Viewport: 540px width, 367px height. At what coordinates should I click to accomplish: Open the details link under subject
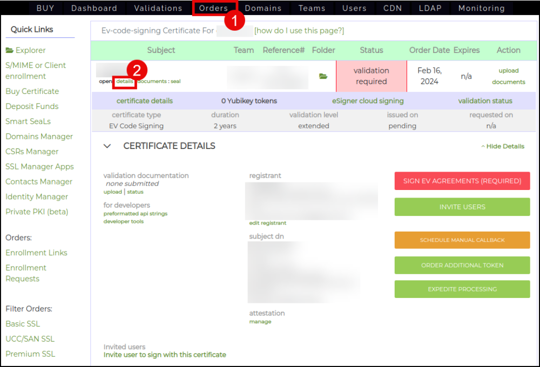click(x=125, y=81)
